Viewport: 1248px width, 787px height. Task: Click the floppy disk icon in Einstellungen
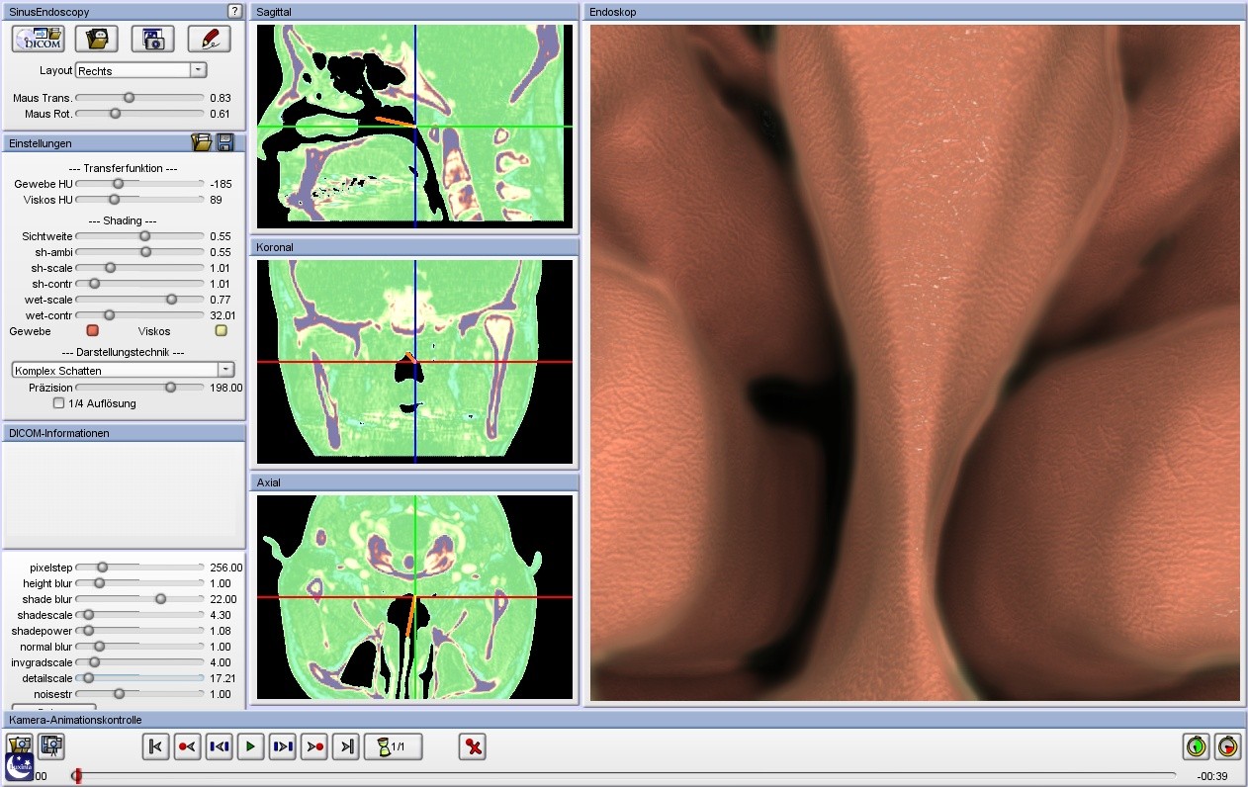pos(225,143)
